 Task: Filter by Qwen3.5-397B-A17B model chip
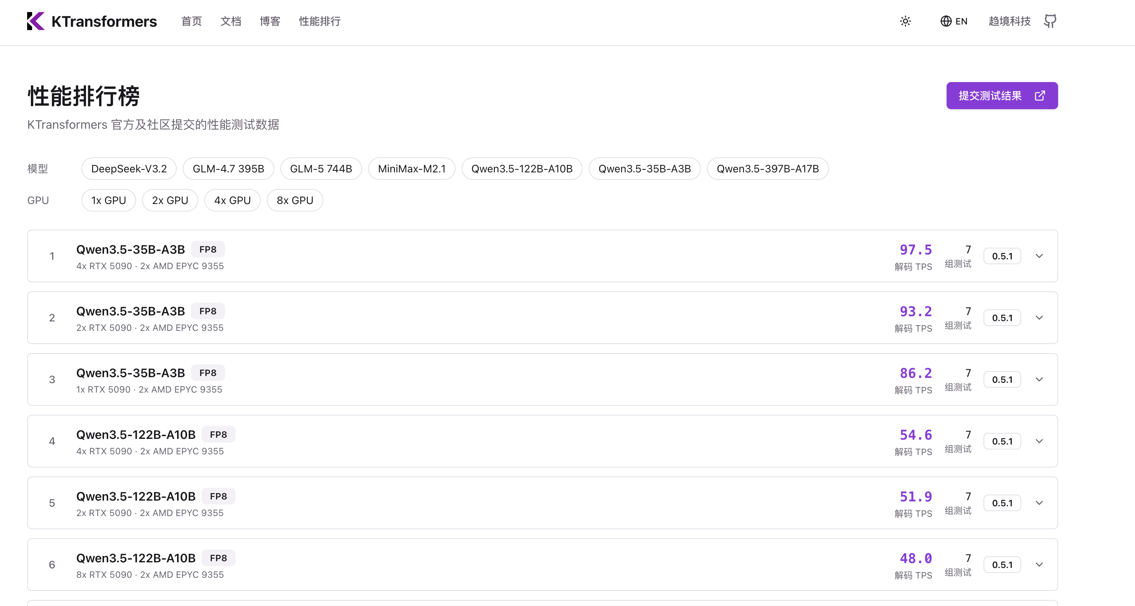coord(768,169)
